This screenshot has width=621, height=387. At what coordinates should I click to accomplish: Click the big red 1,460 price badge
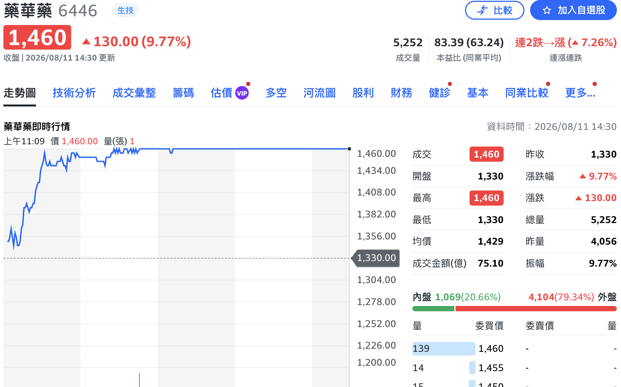coord(37,37)
